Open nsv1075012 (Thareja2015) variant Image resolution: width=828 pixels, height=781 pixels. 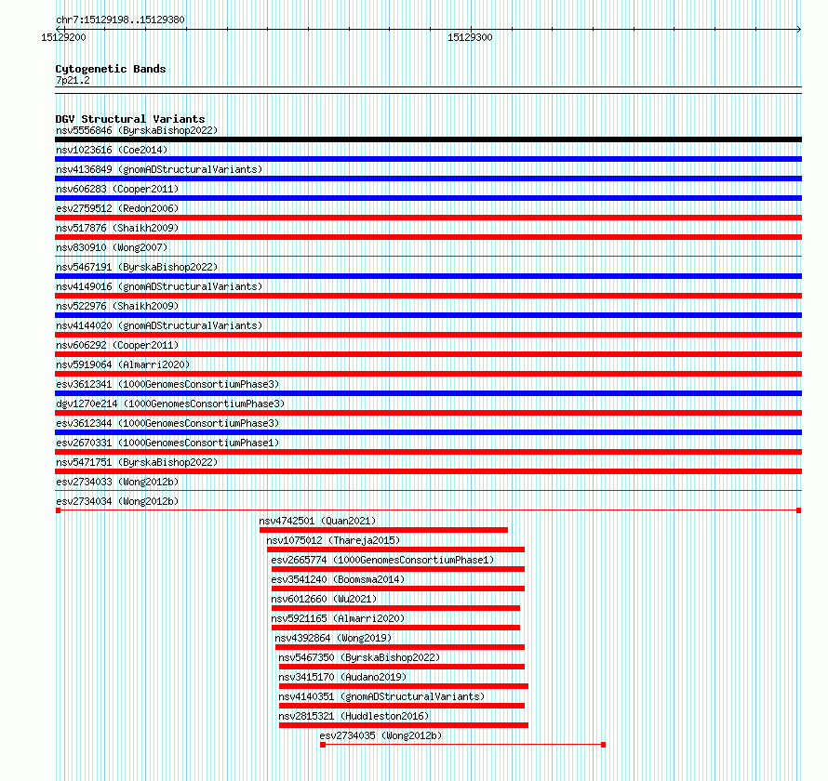pyautogui.click(x=333, y=540)
